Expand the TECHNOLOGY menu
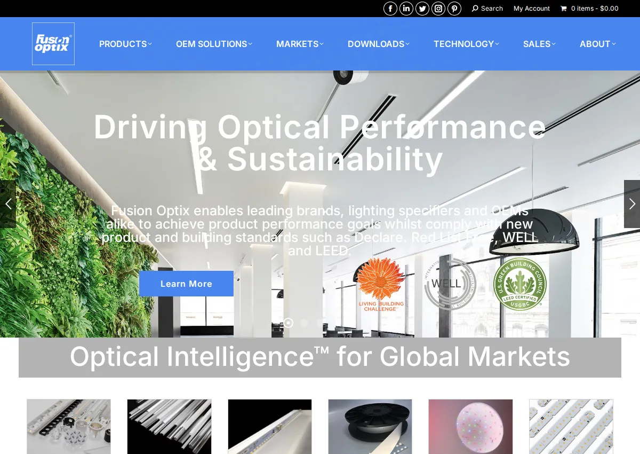The width and height of the screenshot is (640, 454). point(466,44)
